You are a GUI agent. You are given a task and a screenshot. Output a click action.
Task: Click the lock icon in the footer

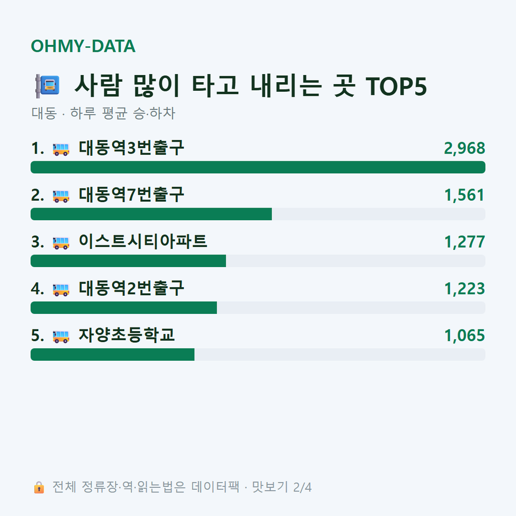click(x=39, y=487)
